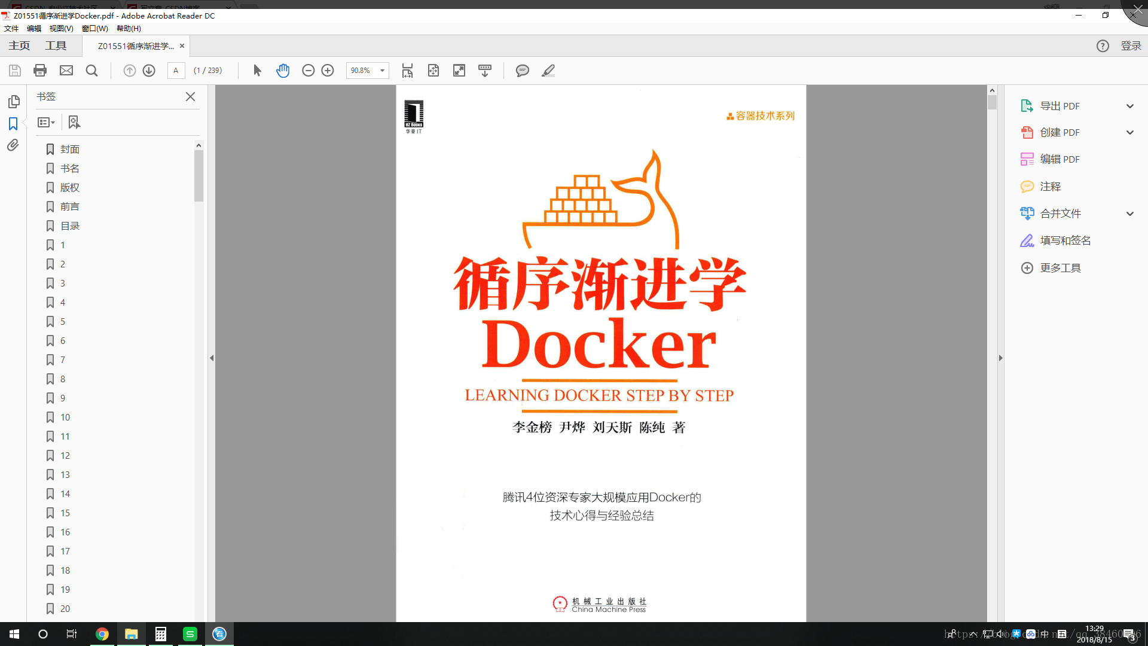
Task: Expand the Combine Files tool
Action: [1129, 214]
